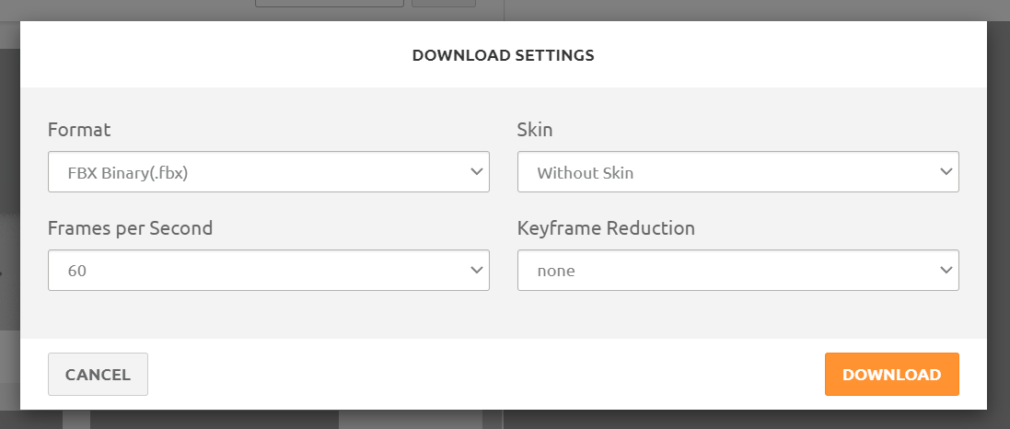Screen dimensions: 1010x429
Task: Click the chevron arrow in Frames per Second field
Action: (476, 271)
